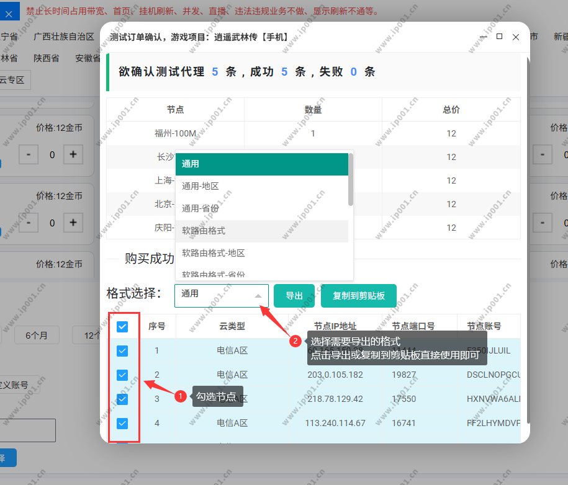The image size is (568, 485).
Task: Select 陕西省 in background window
Action: (47, 58)
